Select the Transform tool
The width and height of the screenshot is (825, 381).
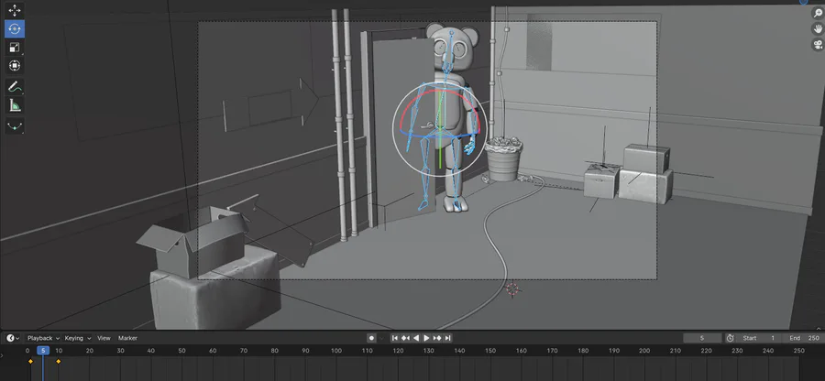tap(14, 66)
